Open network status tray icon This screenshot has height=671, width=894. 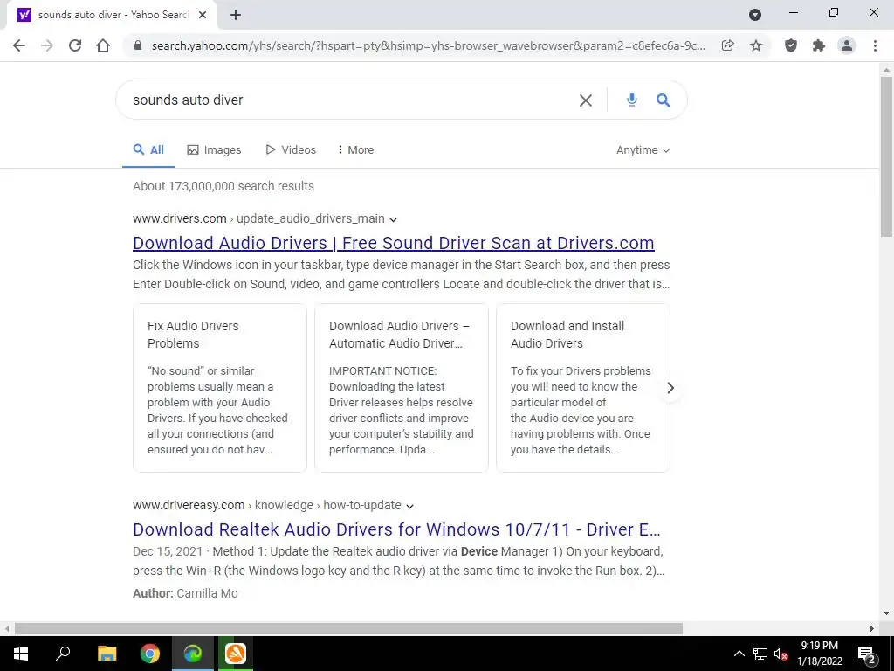[x=760, y=654]
